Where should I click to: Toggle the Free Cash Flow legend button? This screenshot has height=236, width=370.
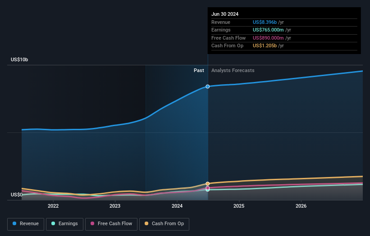[x=111, y=224]
